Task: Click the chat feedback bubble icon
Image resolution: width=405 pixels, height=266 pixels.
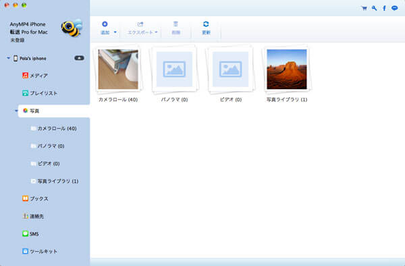Action: [394, 8]
